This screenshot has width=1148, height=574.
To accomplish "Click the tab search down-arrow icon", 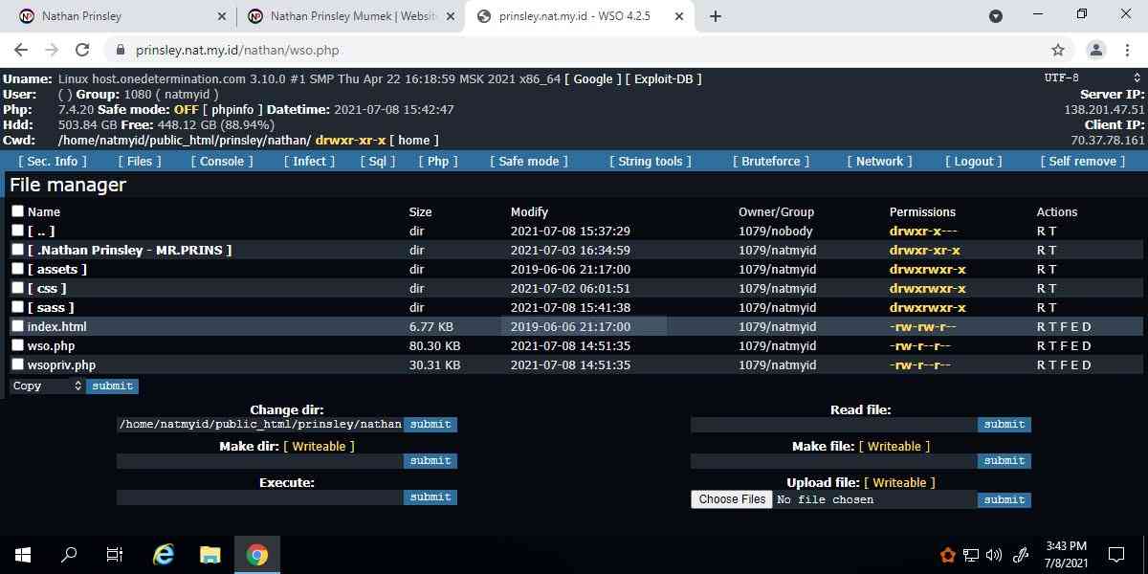I will point(996,16).
